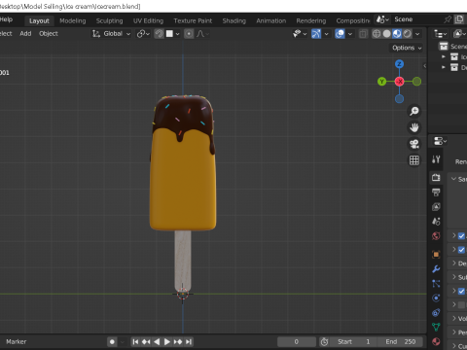
Task: Open the scene browse icon dropdown
Action: (382, 19)
